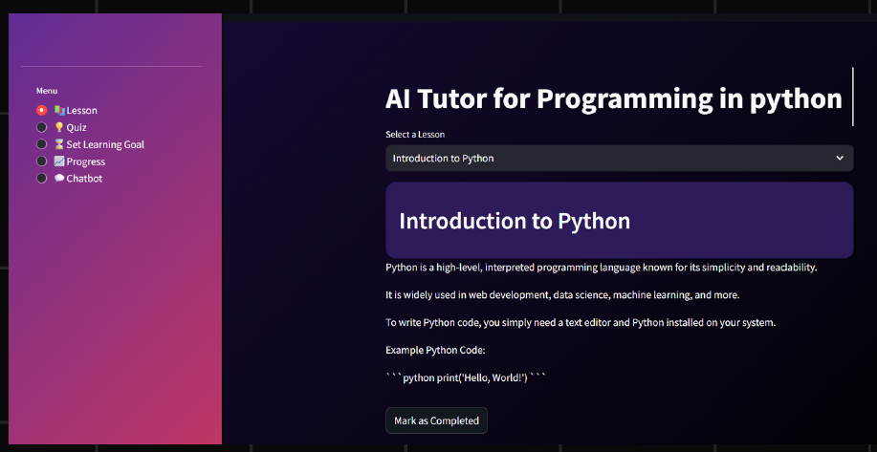Select the Quiz radio button
Image resolution: width=877 pixels, height=452 pixels.
pyautogui.click(x=41, y=127)
